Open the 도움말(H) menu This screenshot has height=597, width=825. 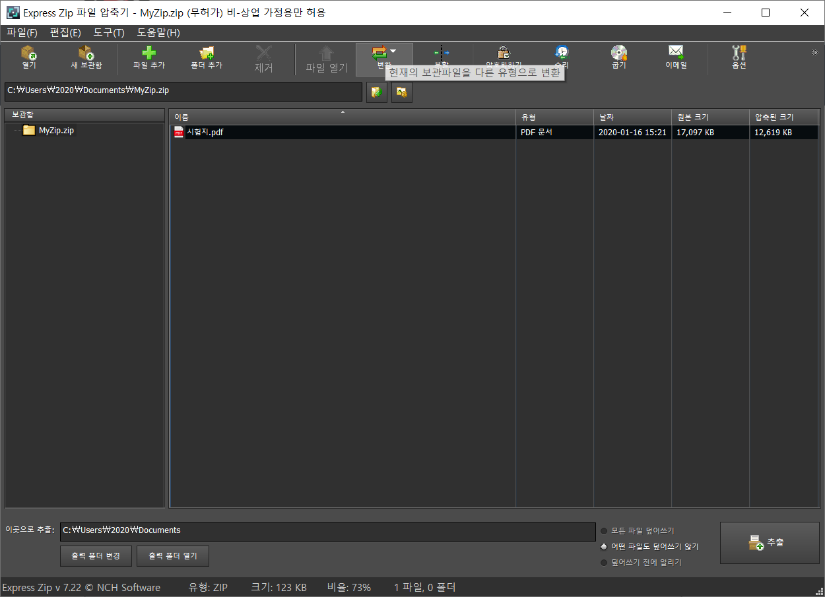click(x=158, y=32)
